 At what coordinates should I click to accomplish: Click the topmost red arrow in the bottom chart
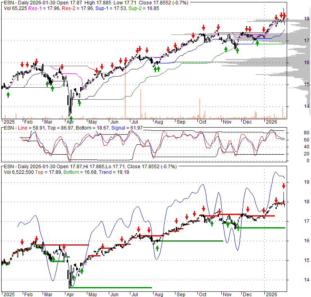pyautogui.click(x=283, y=185)
